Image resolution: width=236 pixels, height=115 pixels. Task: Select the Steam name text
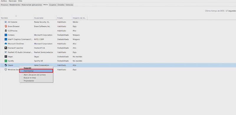point(11,65)
